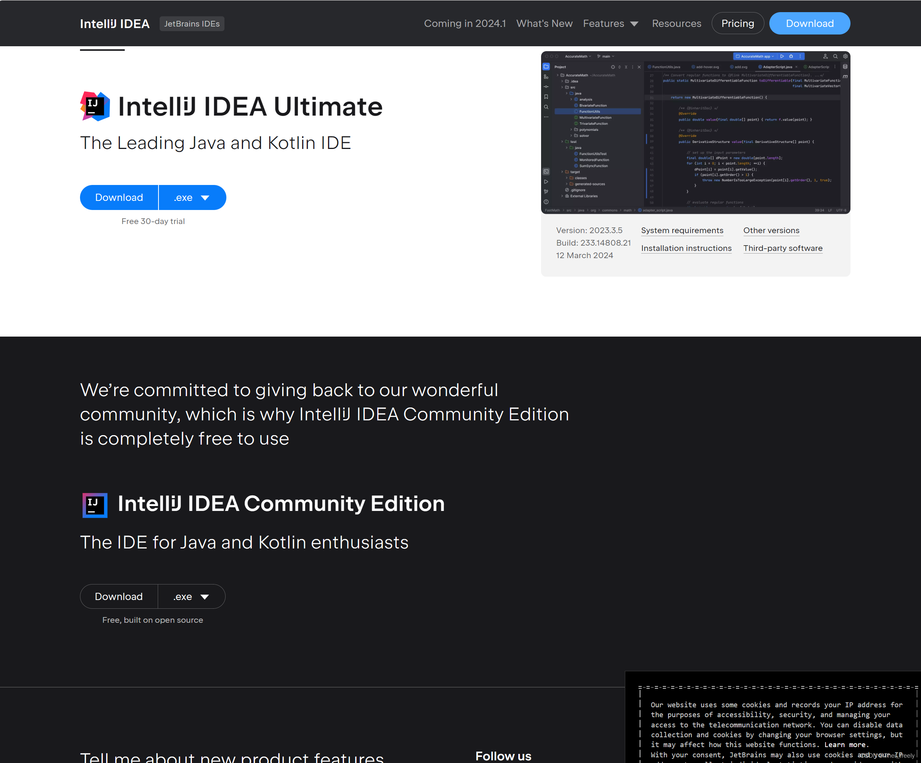Screen dimensions: 921x763
Task: Click the IntelliJ IDEA Ultimate logo icon
Action: coord(95,106)
